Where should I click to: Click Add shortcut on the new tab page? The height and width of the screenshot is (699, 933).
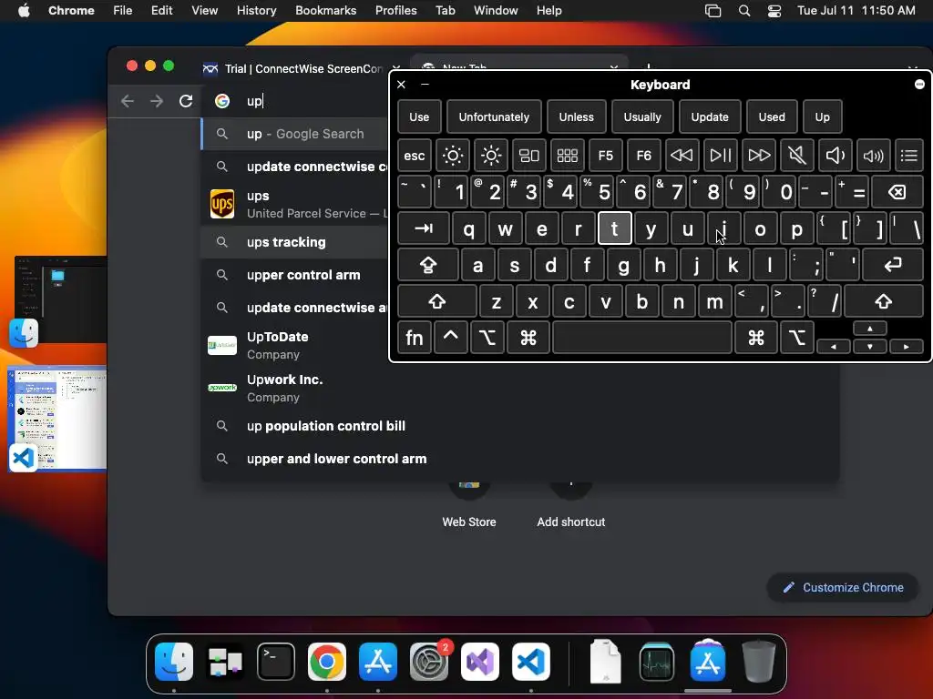tap(570, 505)
